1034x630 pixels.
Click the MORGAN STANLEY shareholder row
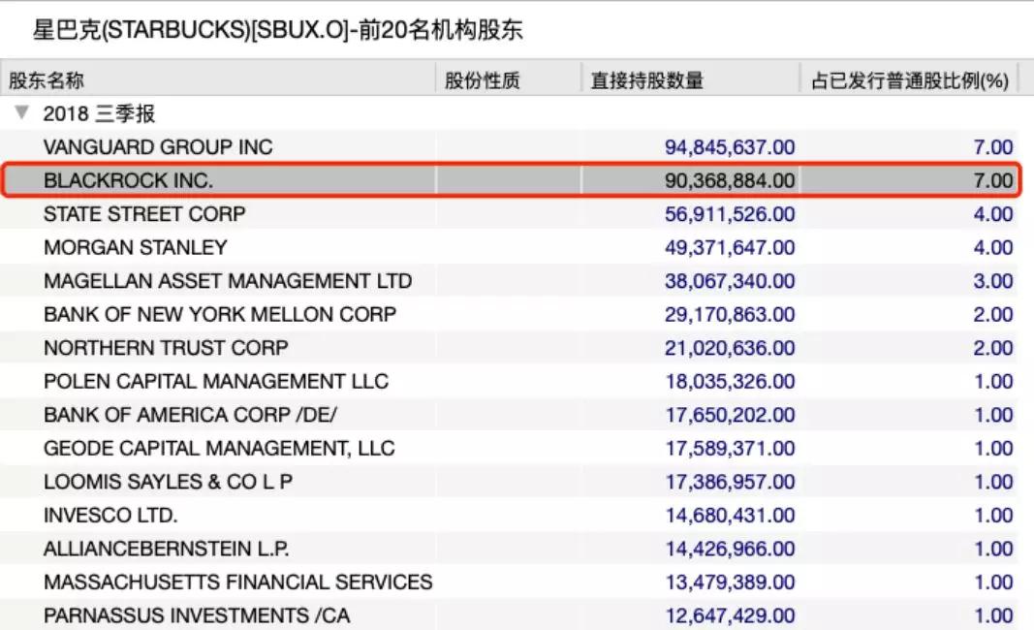(136, 247)
